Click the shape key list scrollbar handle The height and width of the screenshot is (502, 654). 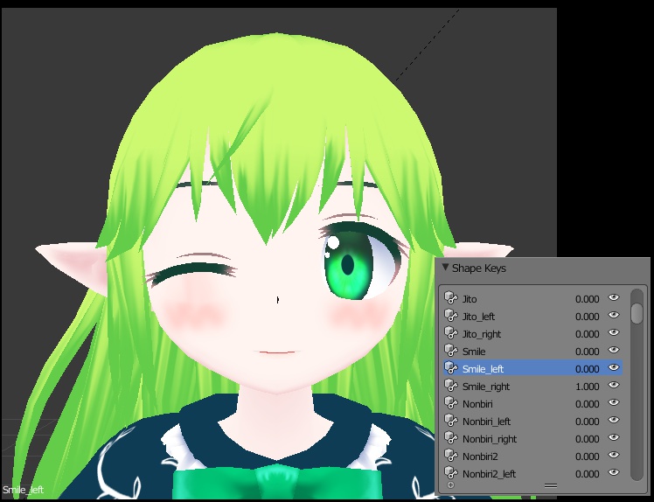[637, 312]
